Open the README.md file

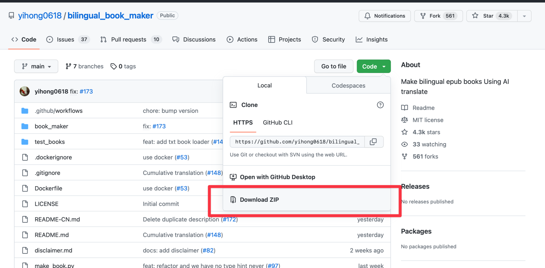(x=52, y=235)
